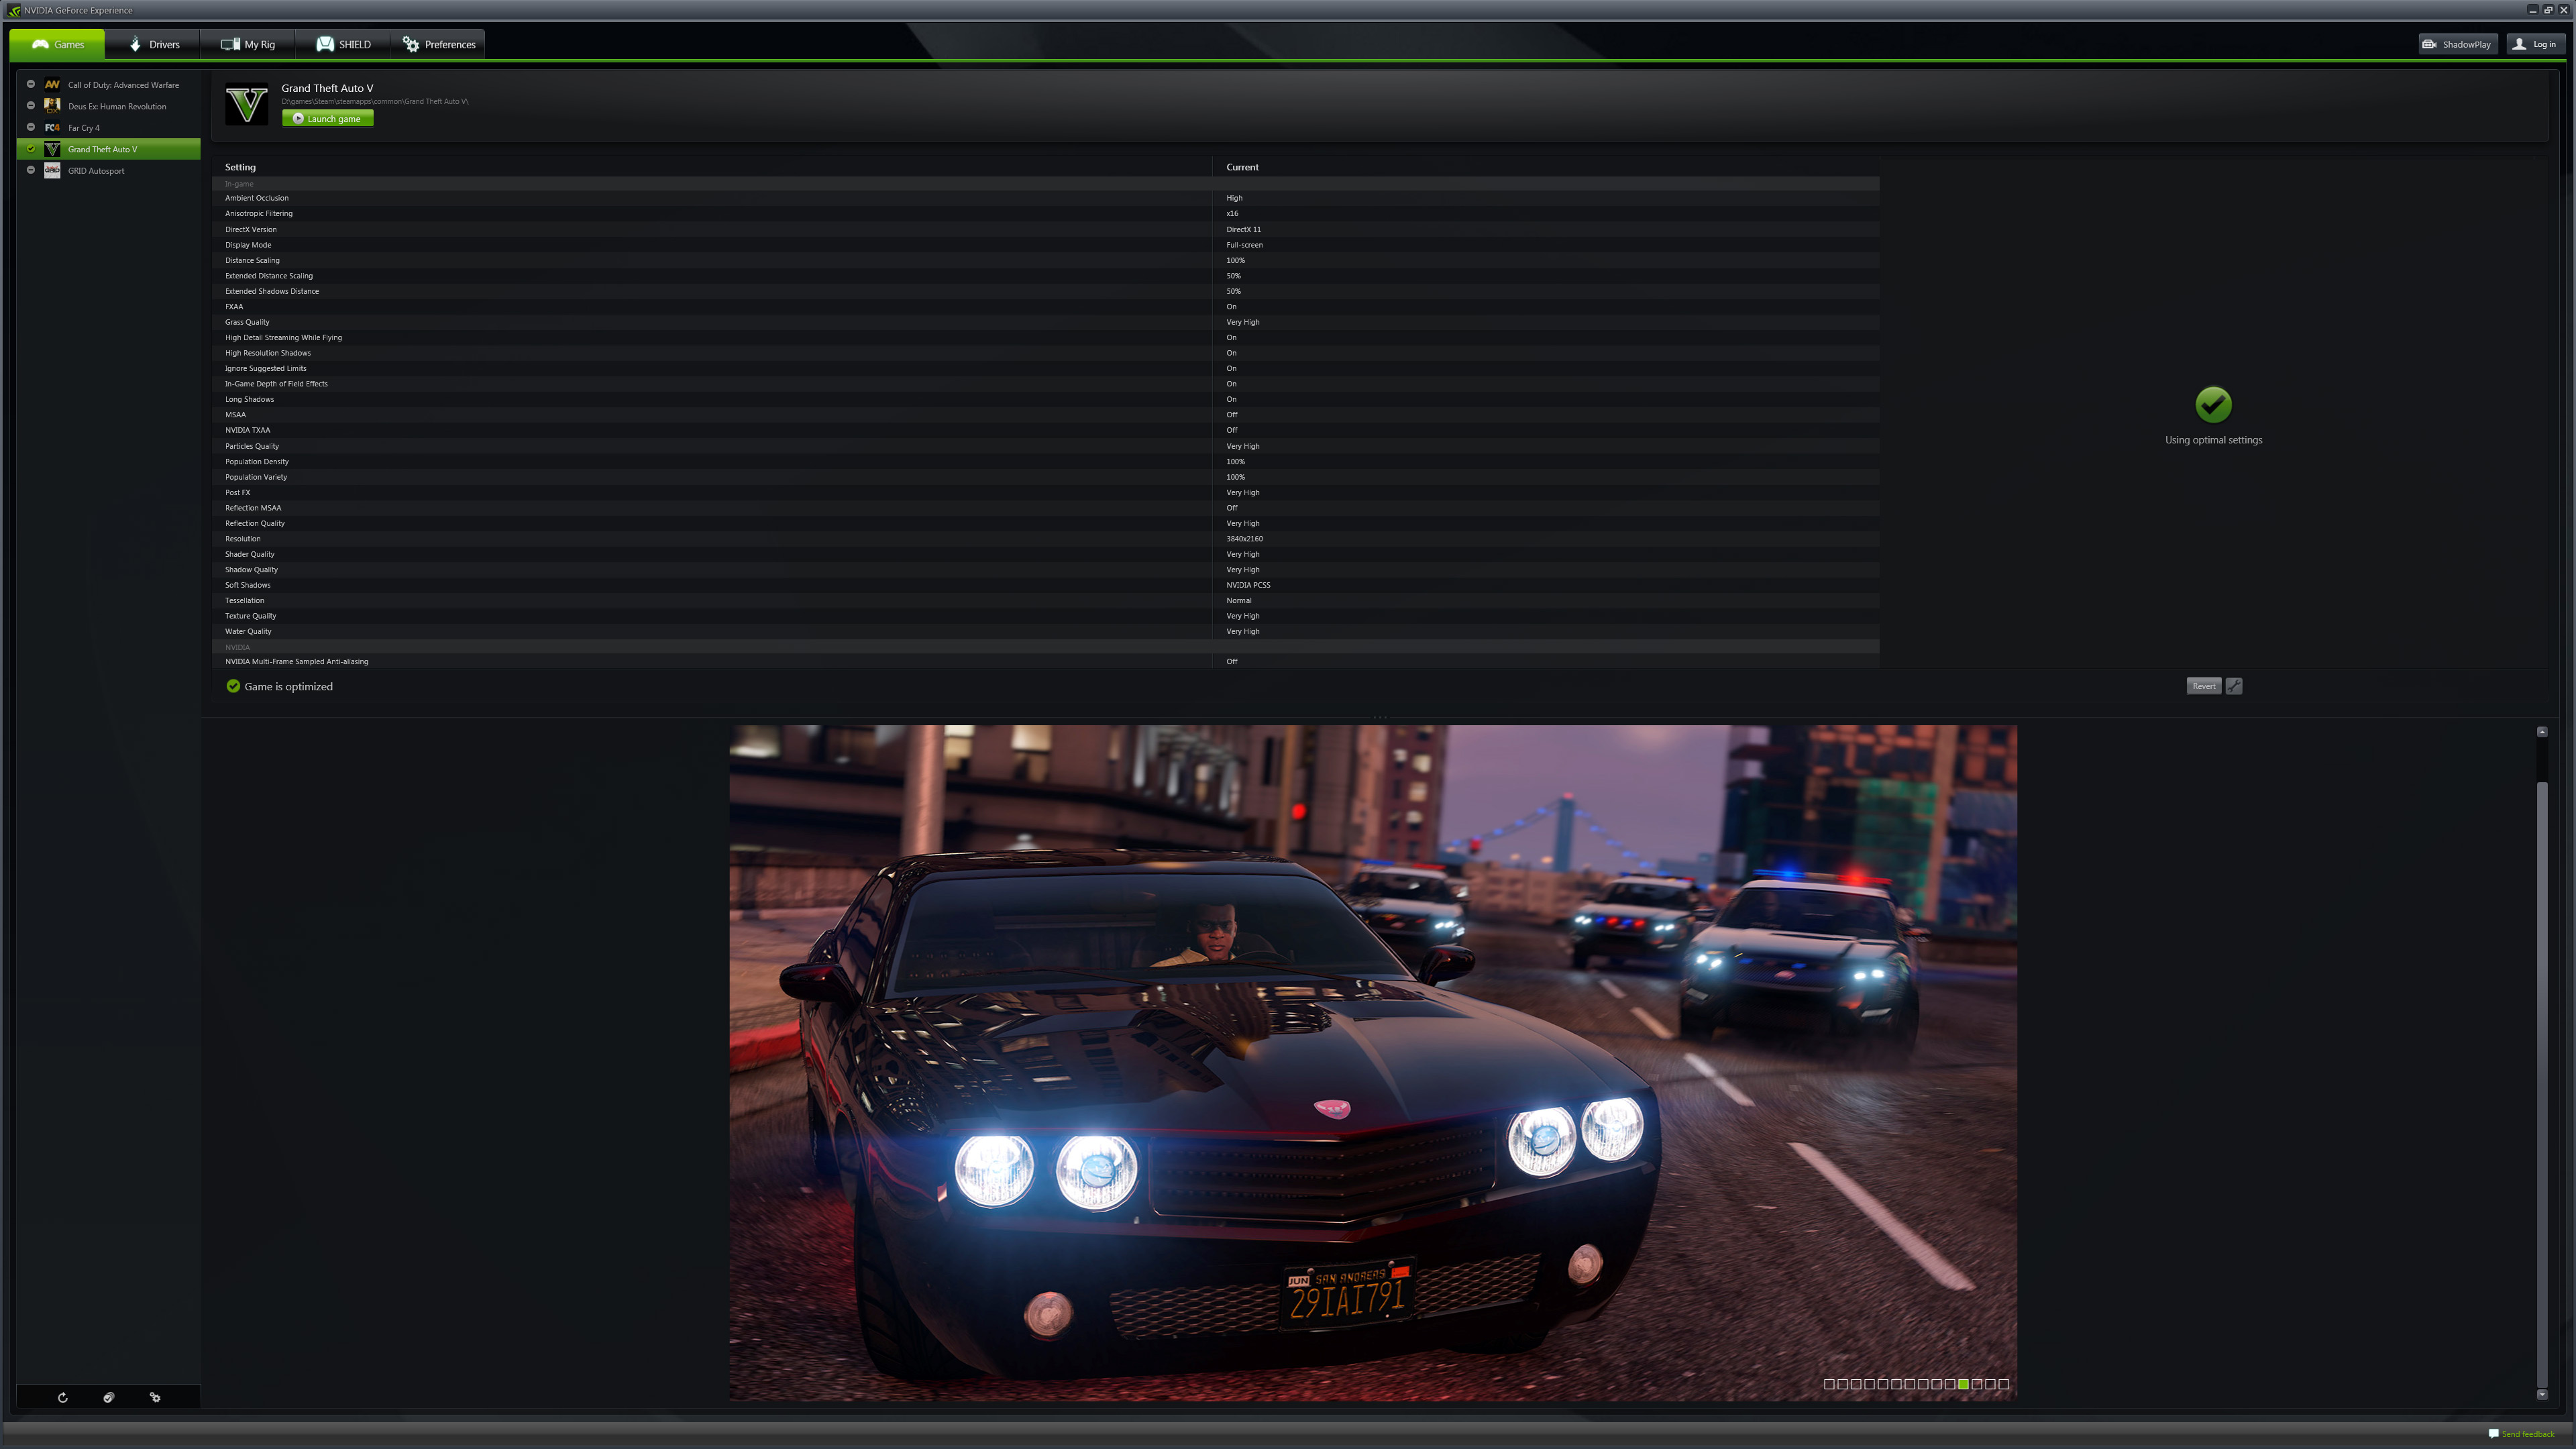This screenshot has width=2576, height=1449.
Task: Click the NVIDIA GeForce Experience title icon
Action: (13, 10)
